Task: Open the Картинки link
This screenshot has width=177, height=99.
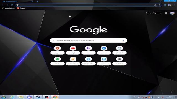Action: click(x=157, y=13)
